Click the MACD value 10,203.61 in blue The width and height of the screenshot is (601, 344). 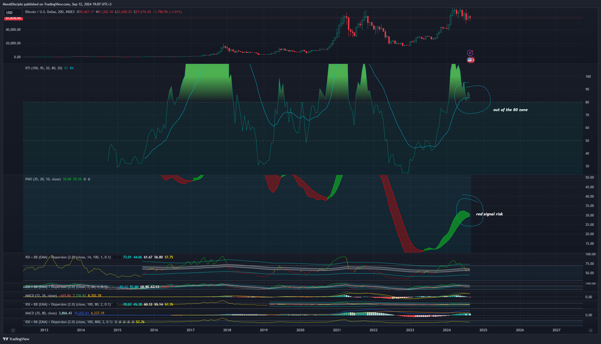[x=82, y=313]
